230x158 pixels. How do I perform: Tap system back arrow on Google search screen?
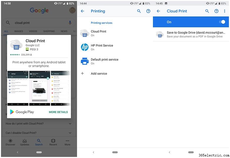click(x=17, y=152)
